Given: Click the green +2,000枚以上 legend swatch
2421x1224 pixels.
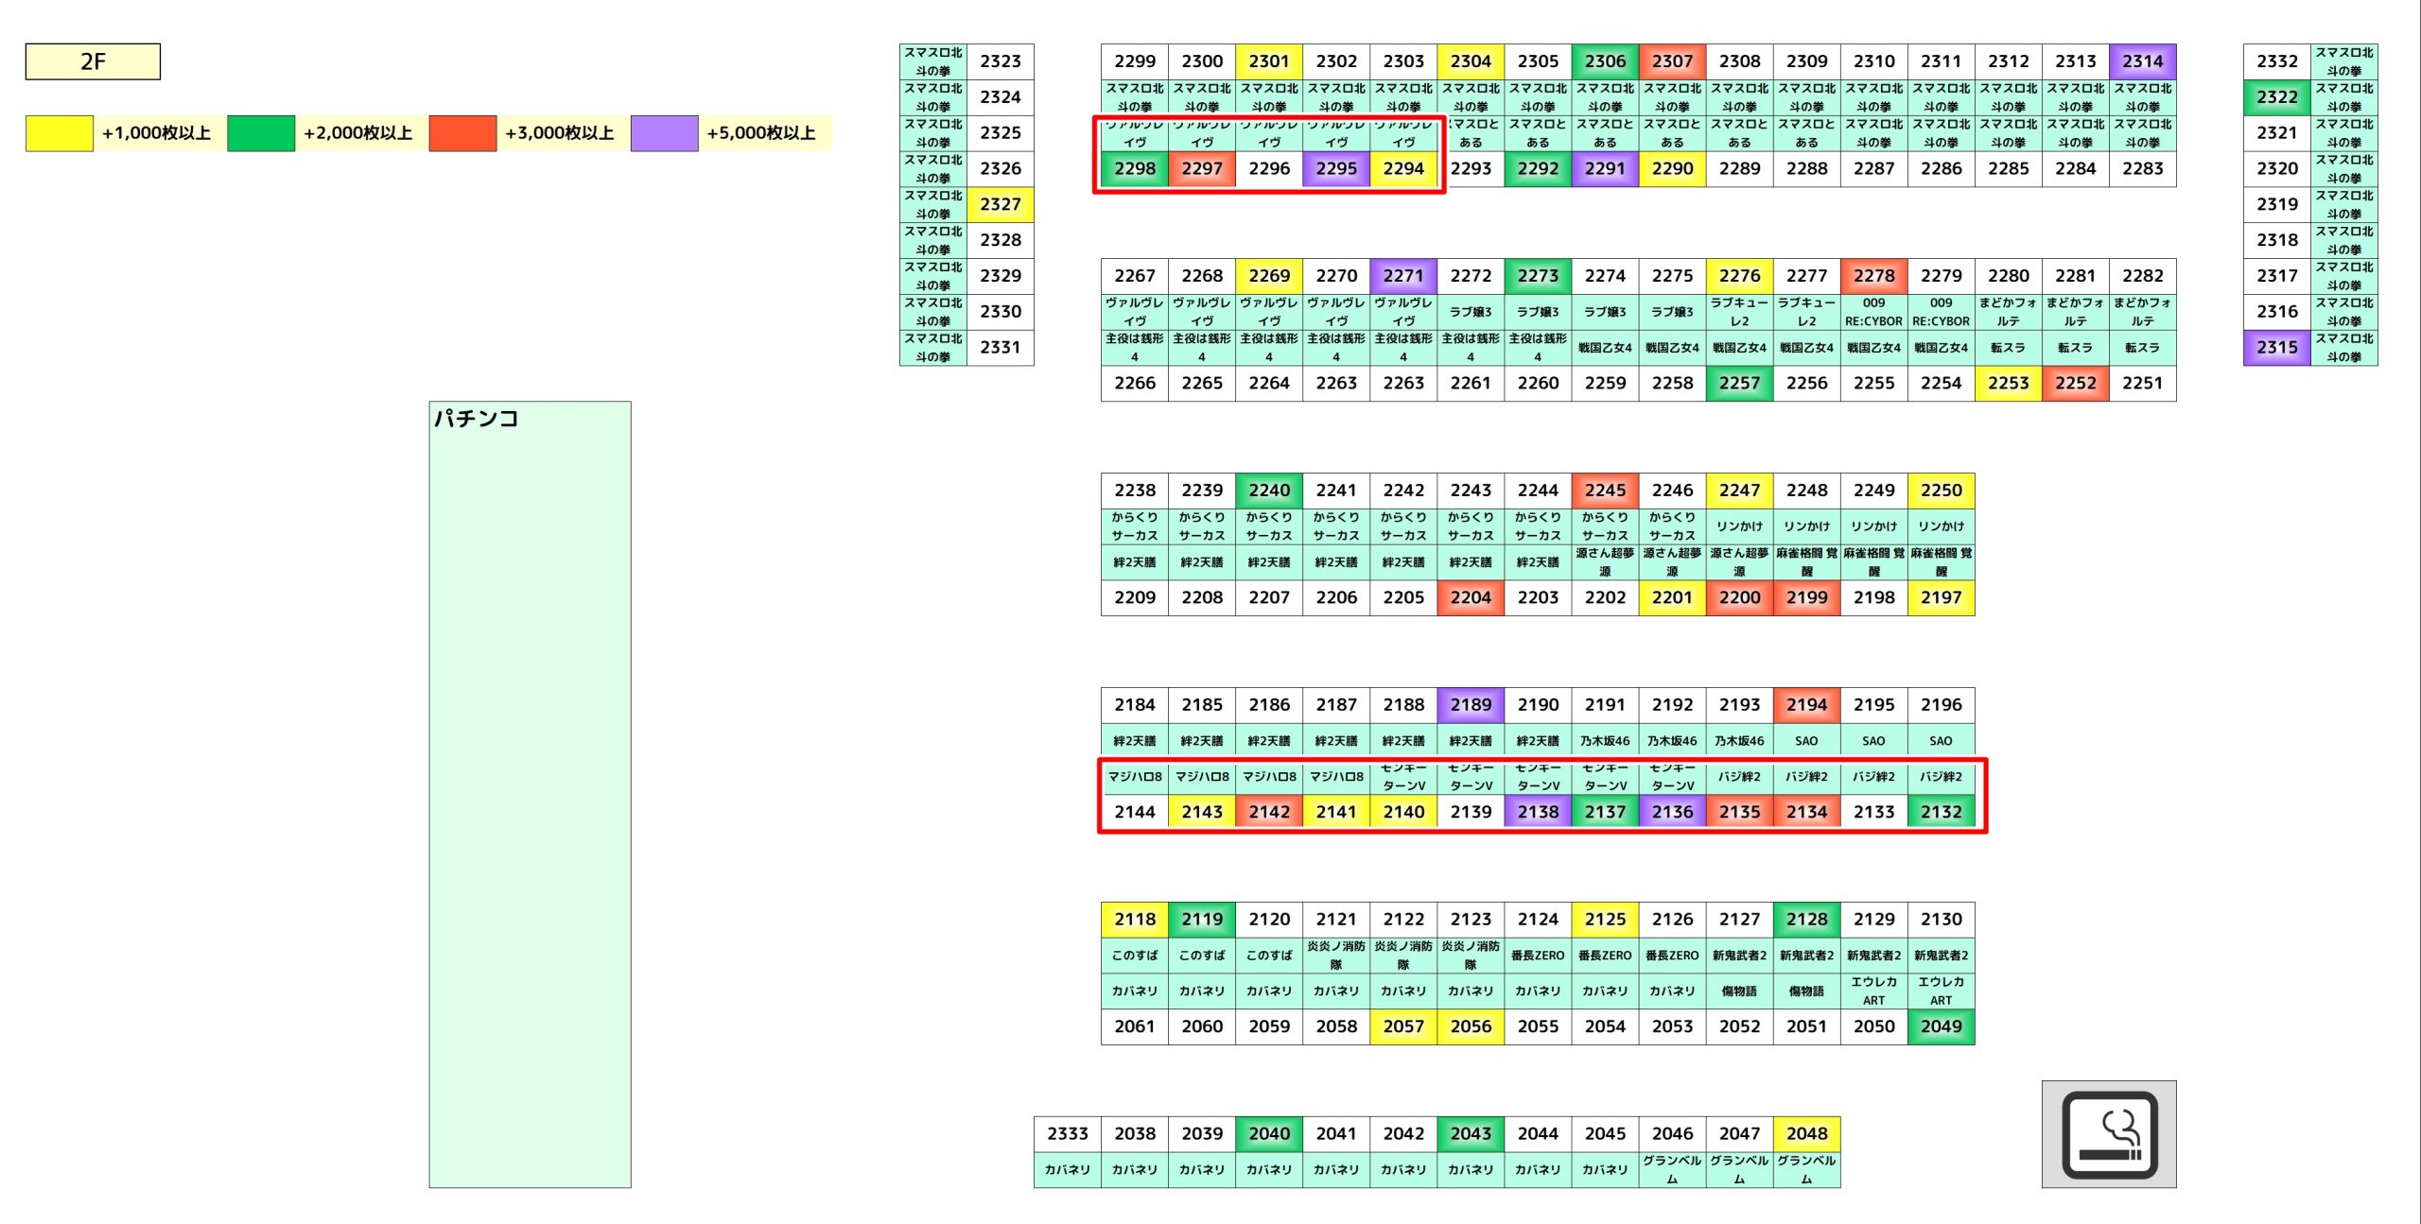Looking at the screenshot, I should pyautogui.click(x=261, y=133).
